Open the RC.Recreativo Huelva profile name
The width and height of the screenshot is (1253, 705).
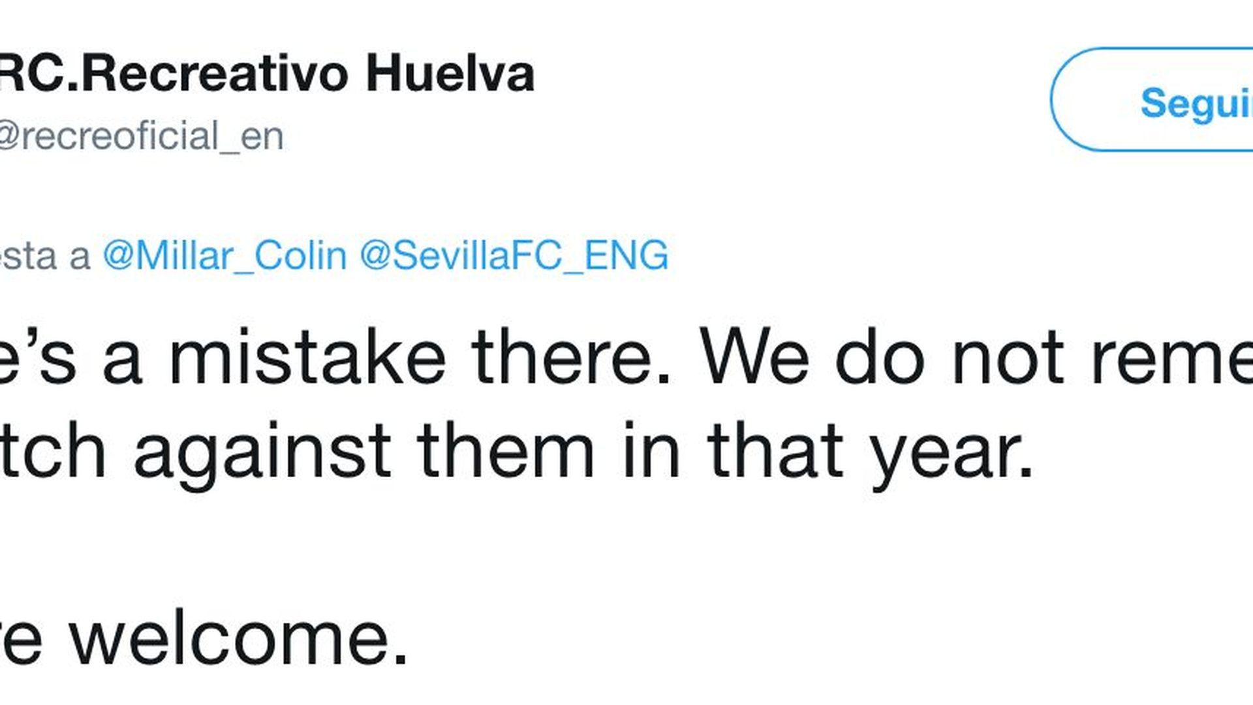261,73
